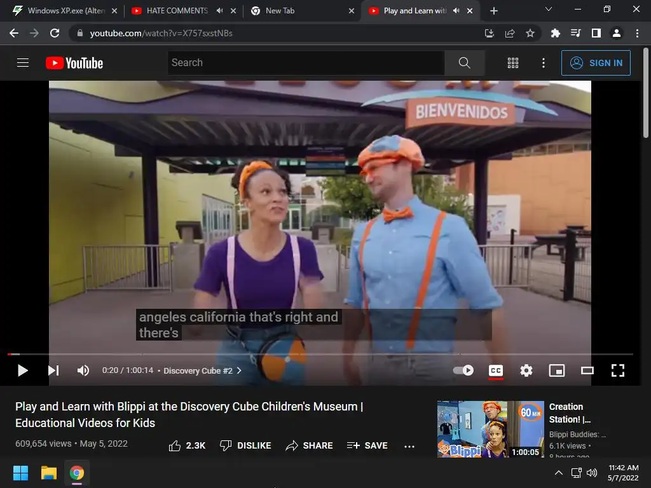The height and width of the screenshot is (488, 651).
Task: Click the address bar URL
Action: [161, 33]
